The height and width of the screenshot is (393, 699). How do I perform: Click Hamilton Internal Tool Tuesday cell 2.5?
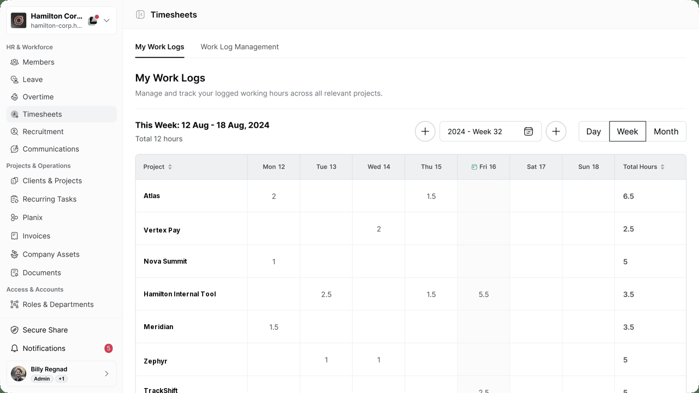326,294
